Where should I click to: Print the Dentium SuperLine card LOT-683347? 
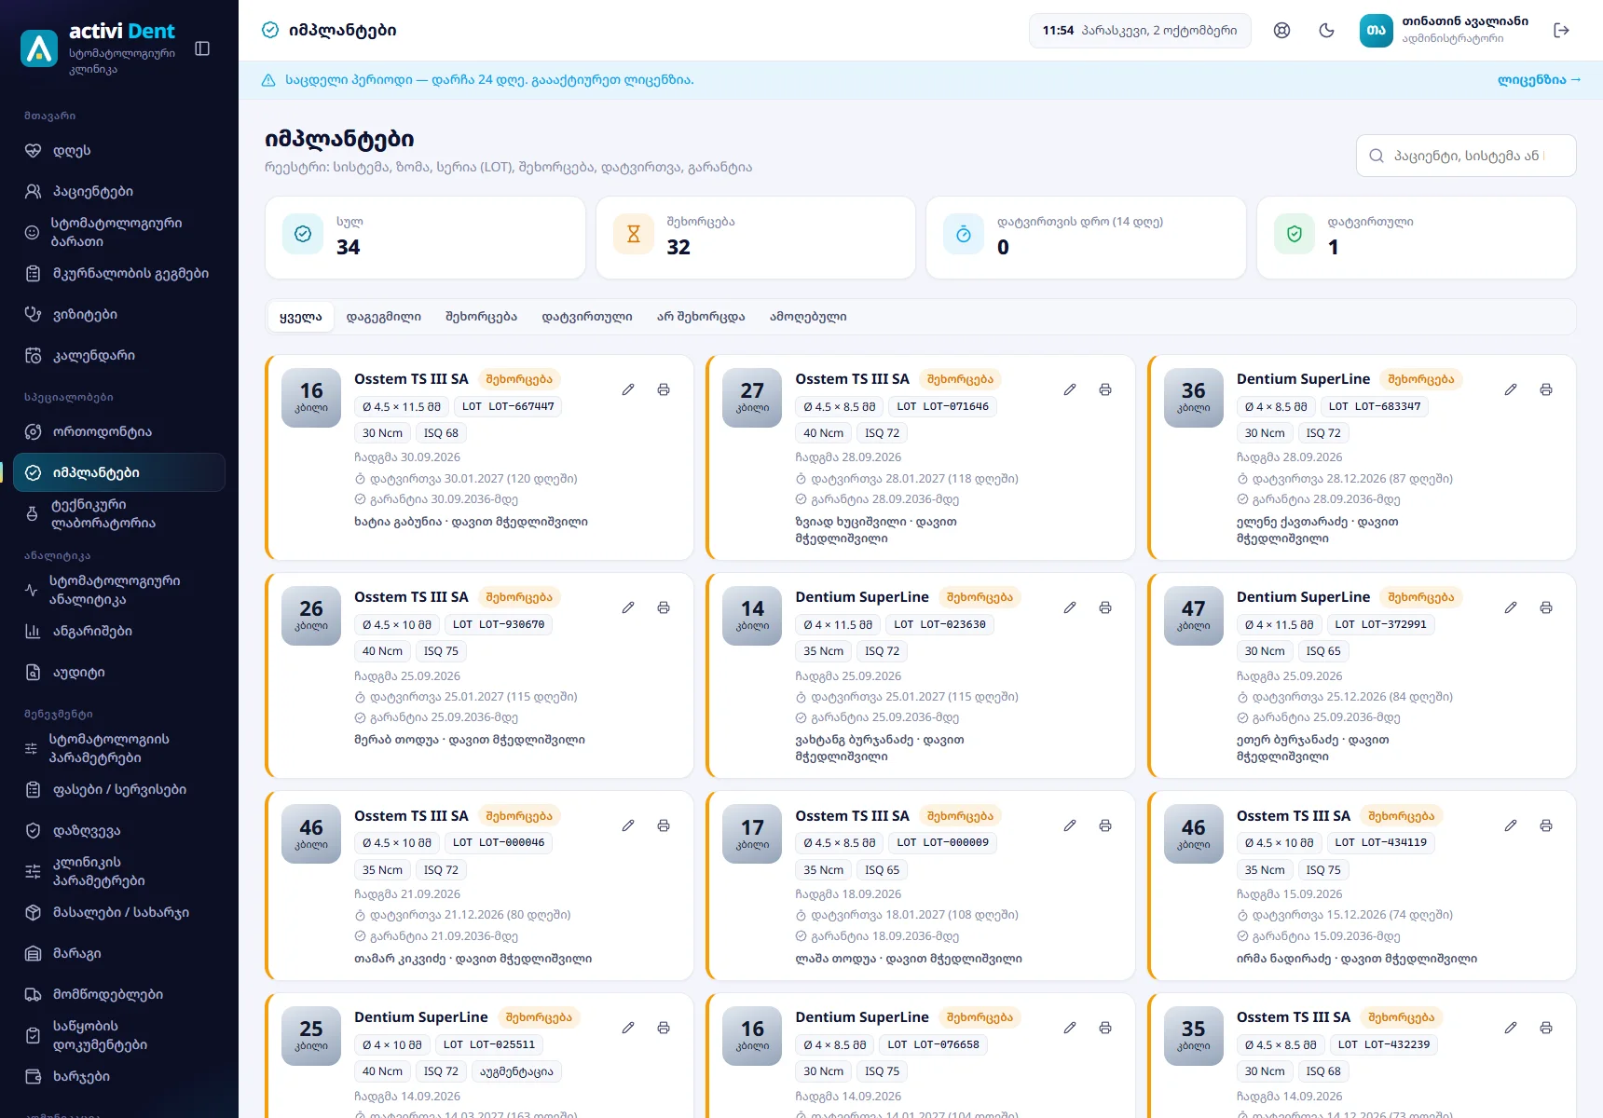click(x=1546, y=389)
